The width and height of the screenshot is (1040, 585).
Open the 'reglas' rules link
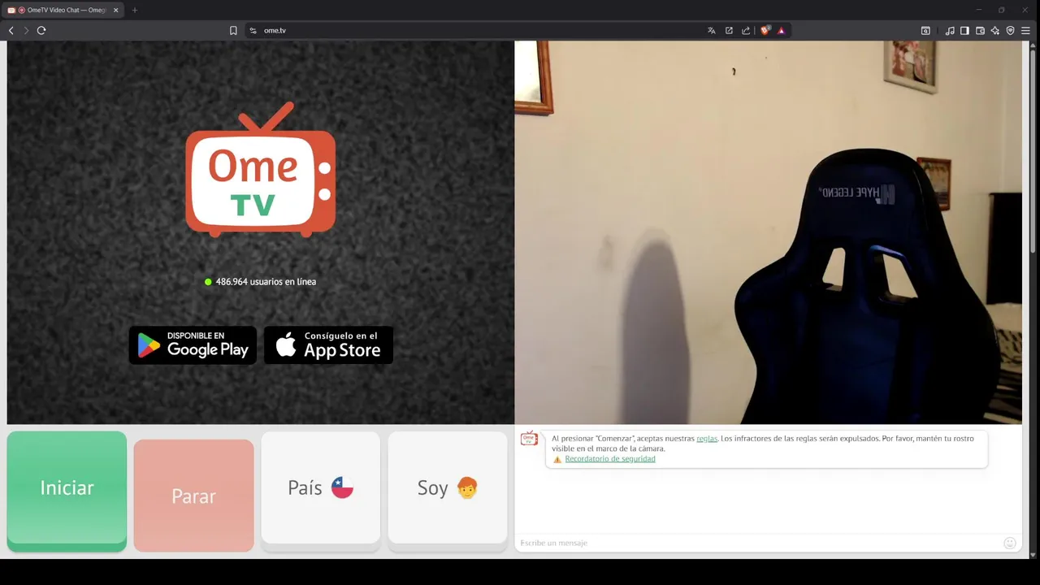pos(707,439)
